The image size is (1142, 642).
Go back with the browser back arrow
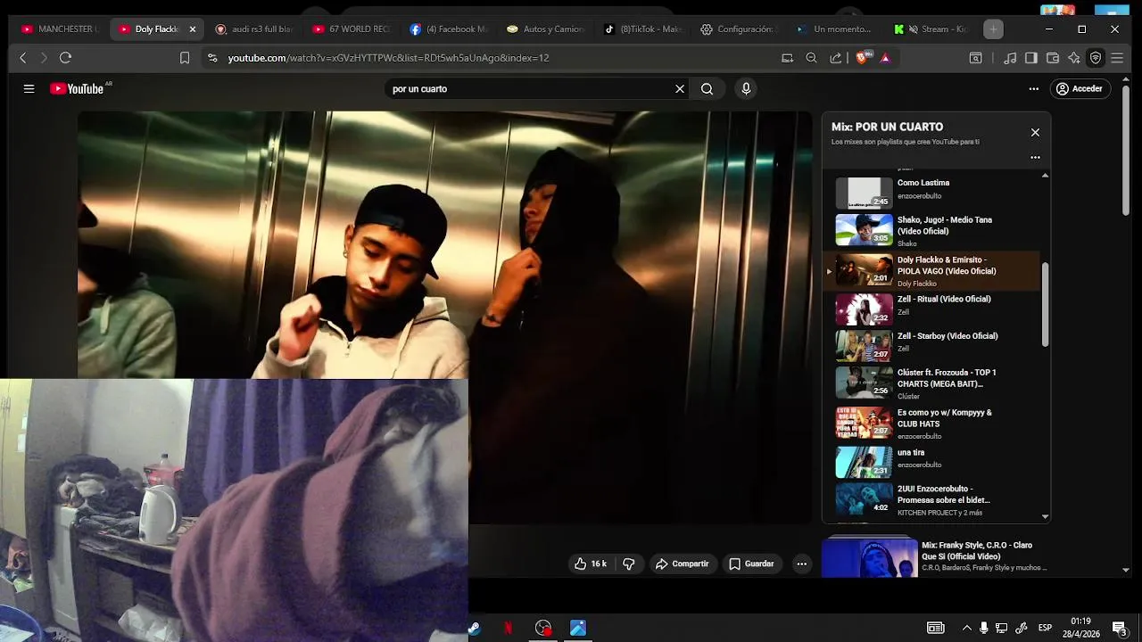coord(23,58)
